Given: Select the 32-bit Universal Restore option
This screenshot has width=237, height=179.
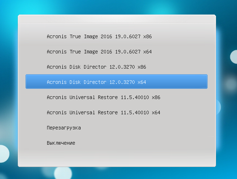Looking at the screenshot, I should click(x=104, y=97).
